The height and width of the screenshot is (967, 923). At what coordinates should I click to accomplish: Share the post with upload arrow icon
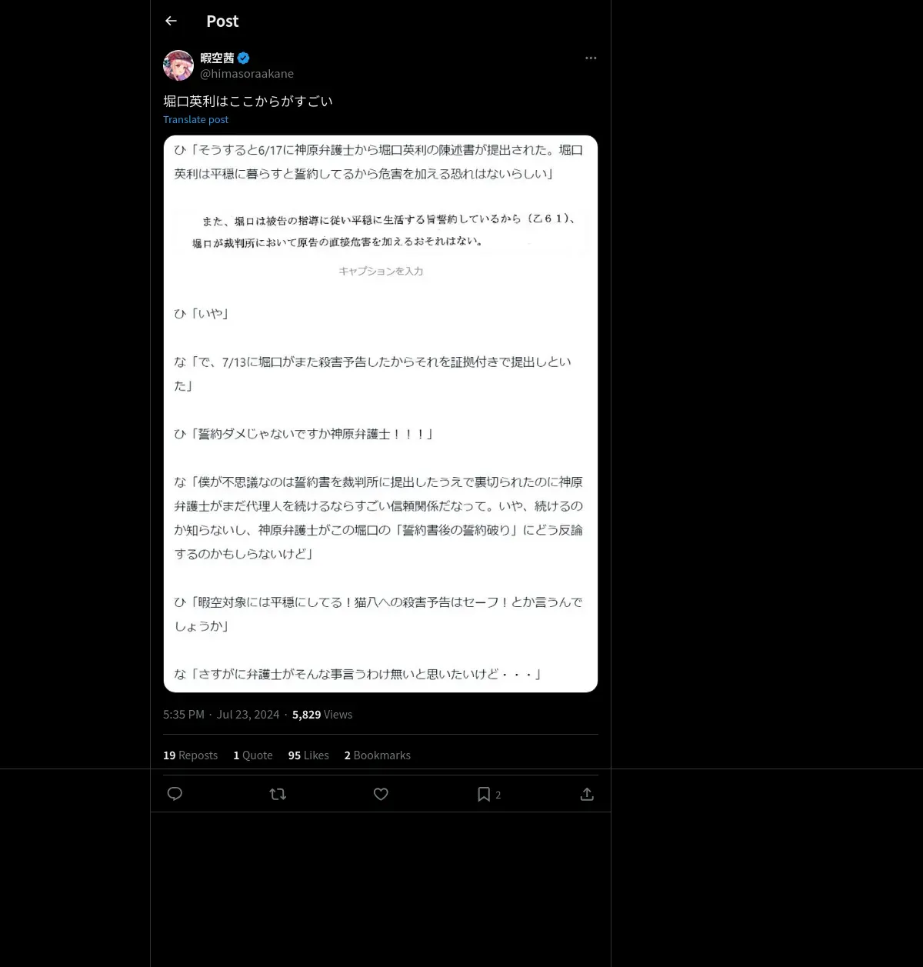[587, 794]
